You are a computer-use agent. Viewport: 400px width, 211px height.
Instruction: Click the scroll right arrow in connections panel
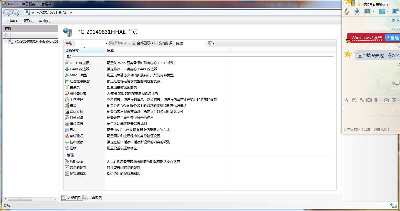(56, 199)
